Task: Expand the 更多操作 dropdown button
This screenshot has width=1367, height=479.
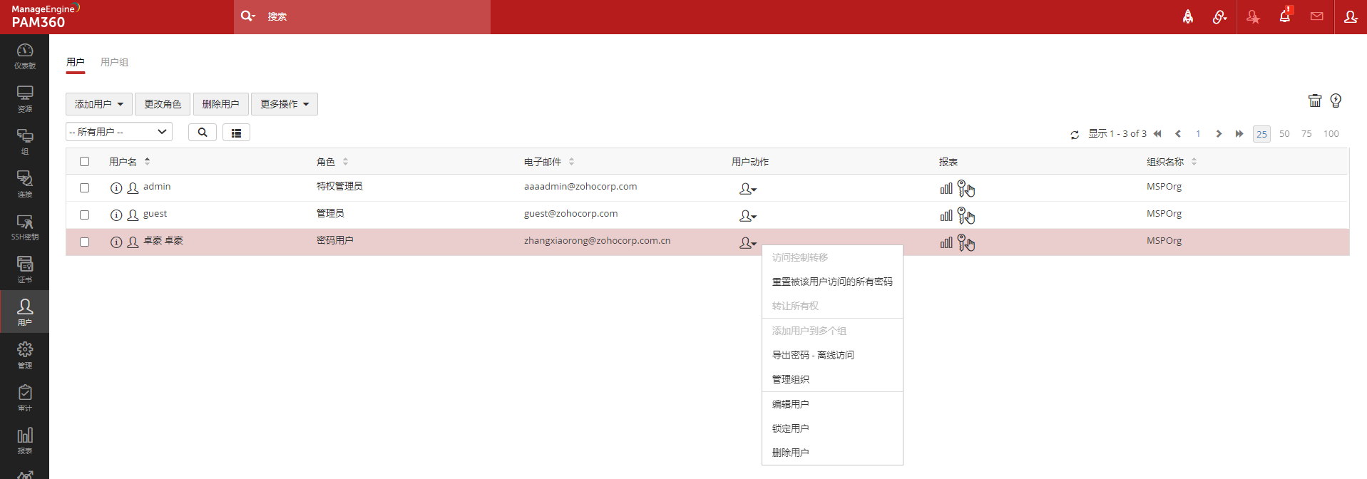Action: 285,104
